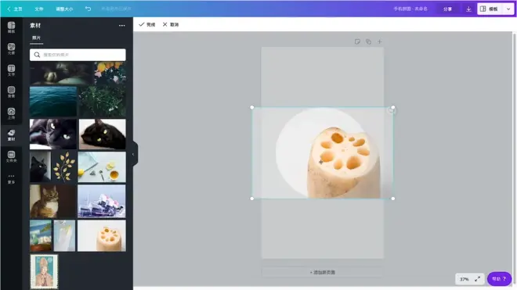517x290 pixels.
Task: Click the add page plus icon
Action: click(x=379, y=41)
